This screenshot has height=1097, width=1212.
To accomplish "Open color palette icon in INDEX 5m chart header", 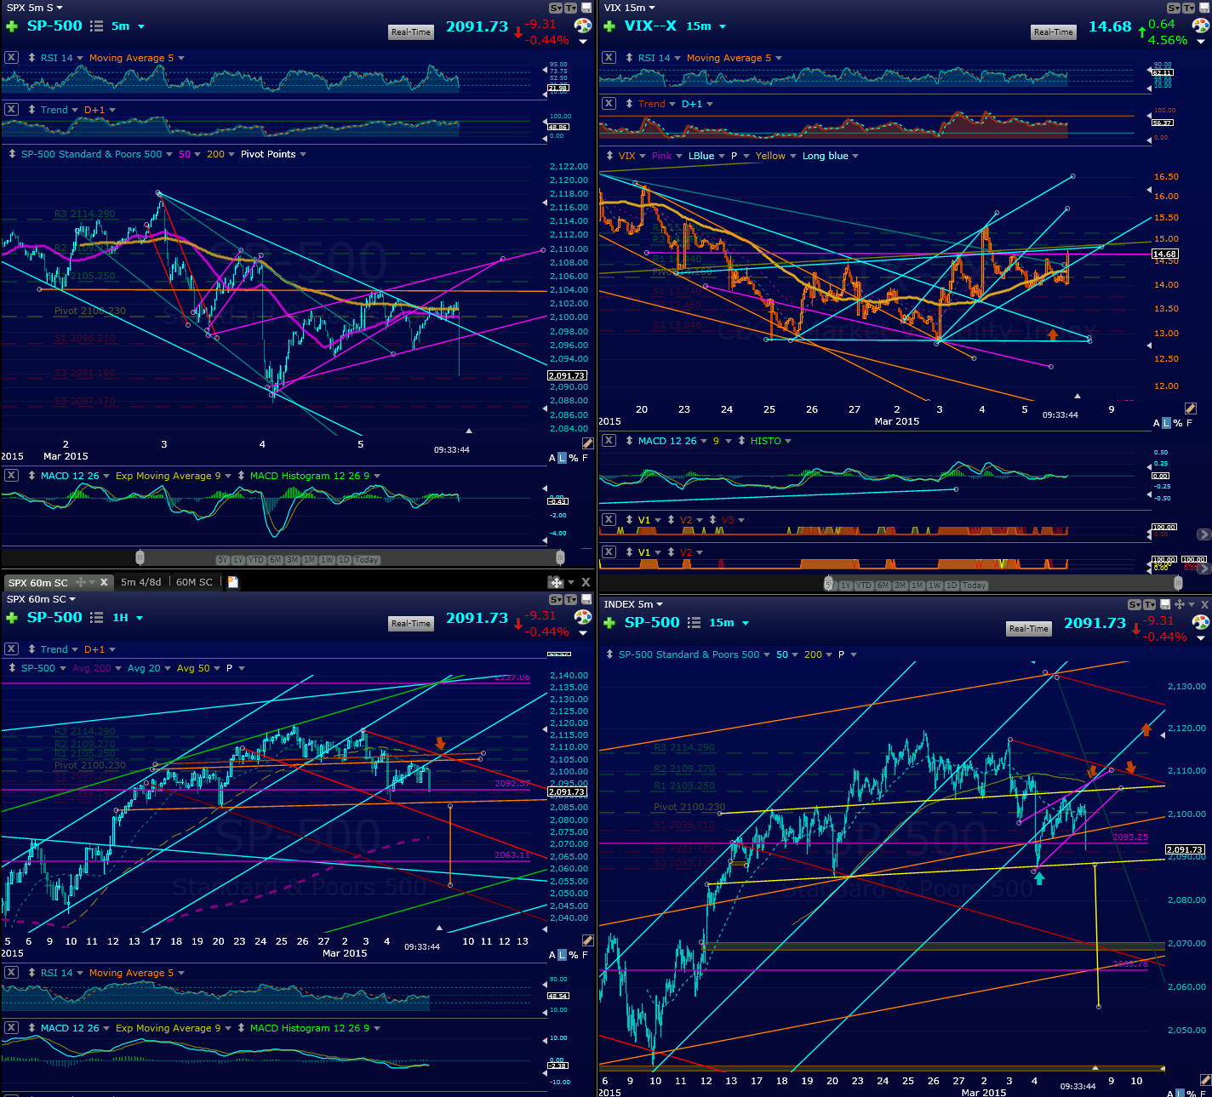I will point(1201,622).
